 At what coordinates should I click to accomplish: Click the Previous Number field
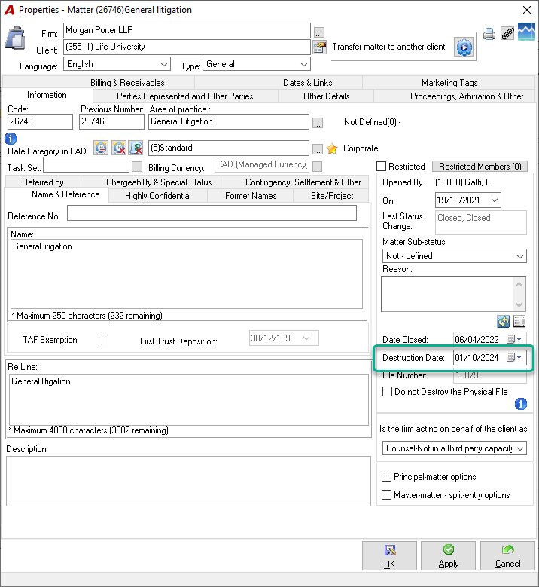pos(111,121)
